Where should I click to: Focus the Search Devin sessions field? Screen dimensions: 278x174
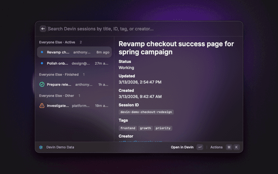pyautogui.click(x=139, y=29)
